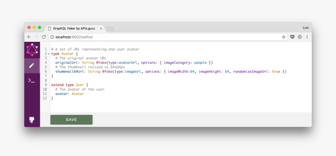This screenshot has height=156, width=336.
Task: Bookmark page with the star icon
Action: [x=284, y=37]
